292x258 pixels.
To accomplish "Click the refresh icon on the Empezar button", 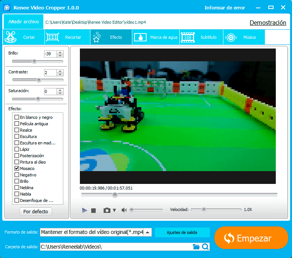I will click(229, 238).
